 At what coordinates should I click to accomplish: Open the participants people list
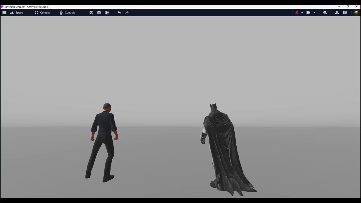click(x=337, y=12)
